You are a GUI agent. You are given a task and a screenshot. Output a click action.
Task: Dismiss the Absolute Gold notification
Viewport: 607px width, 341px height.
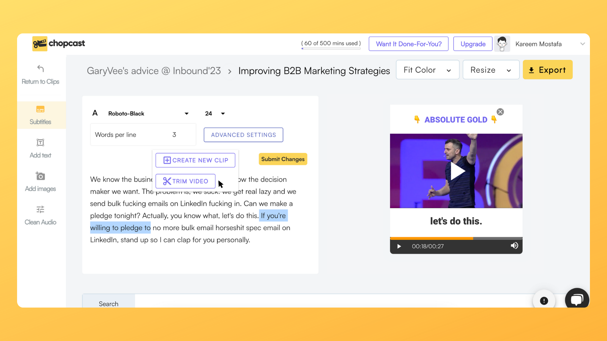pyautogui.click(x=500, y=111)
